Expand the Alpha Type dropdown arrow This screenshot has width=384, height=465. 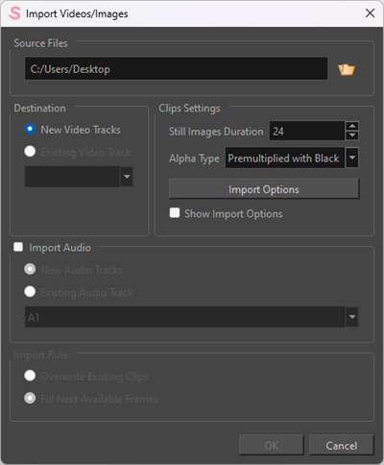[352, 158]
